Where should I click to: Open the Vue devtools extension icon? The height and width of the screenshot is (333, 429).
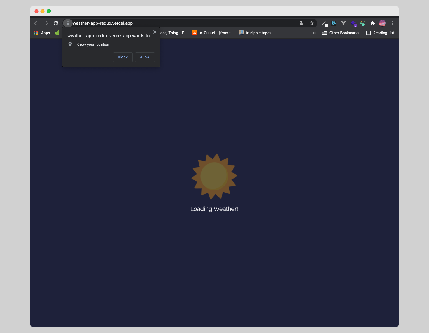pos(343,23)
